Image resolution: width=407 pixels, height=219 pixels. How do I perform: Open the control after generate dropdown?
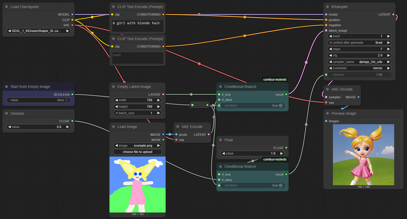point(359,43)
